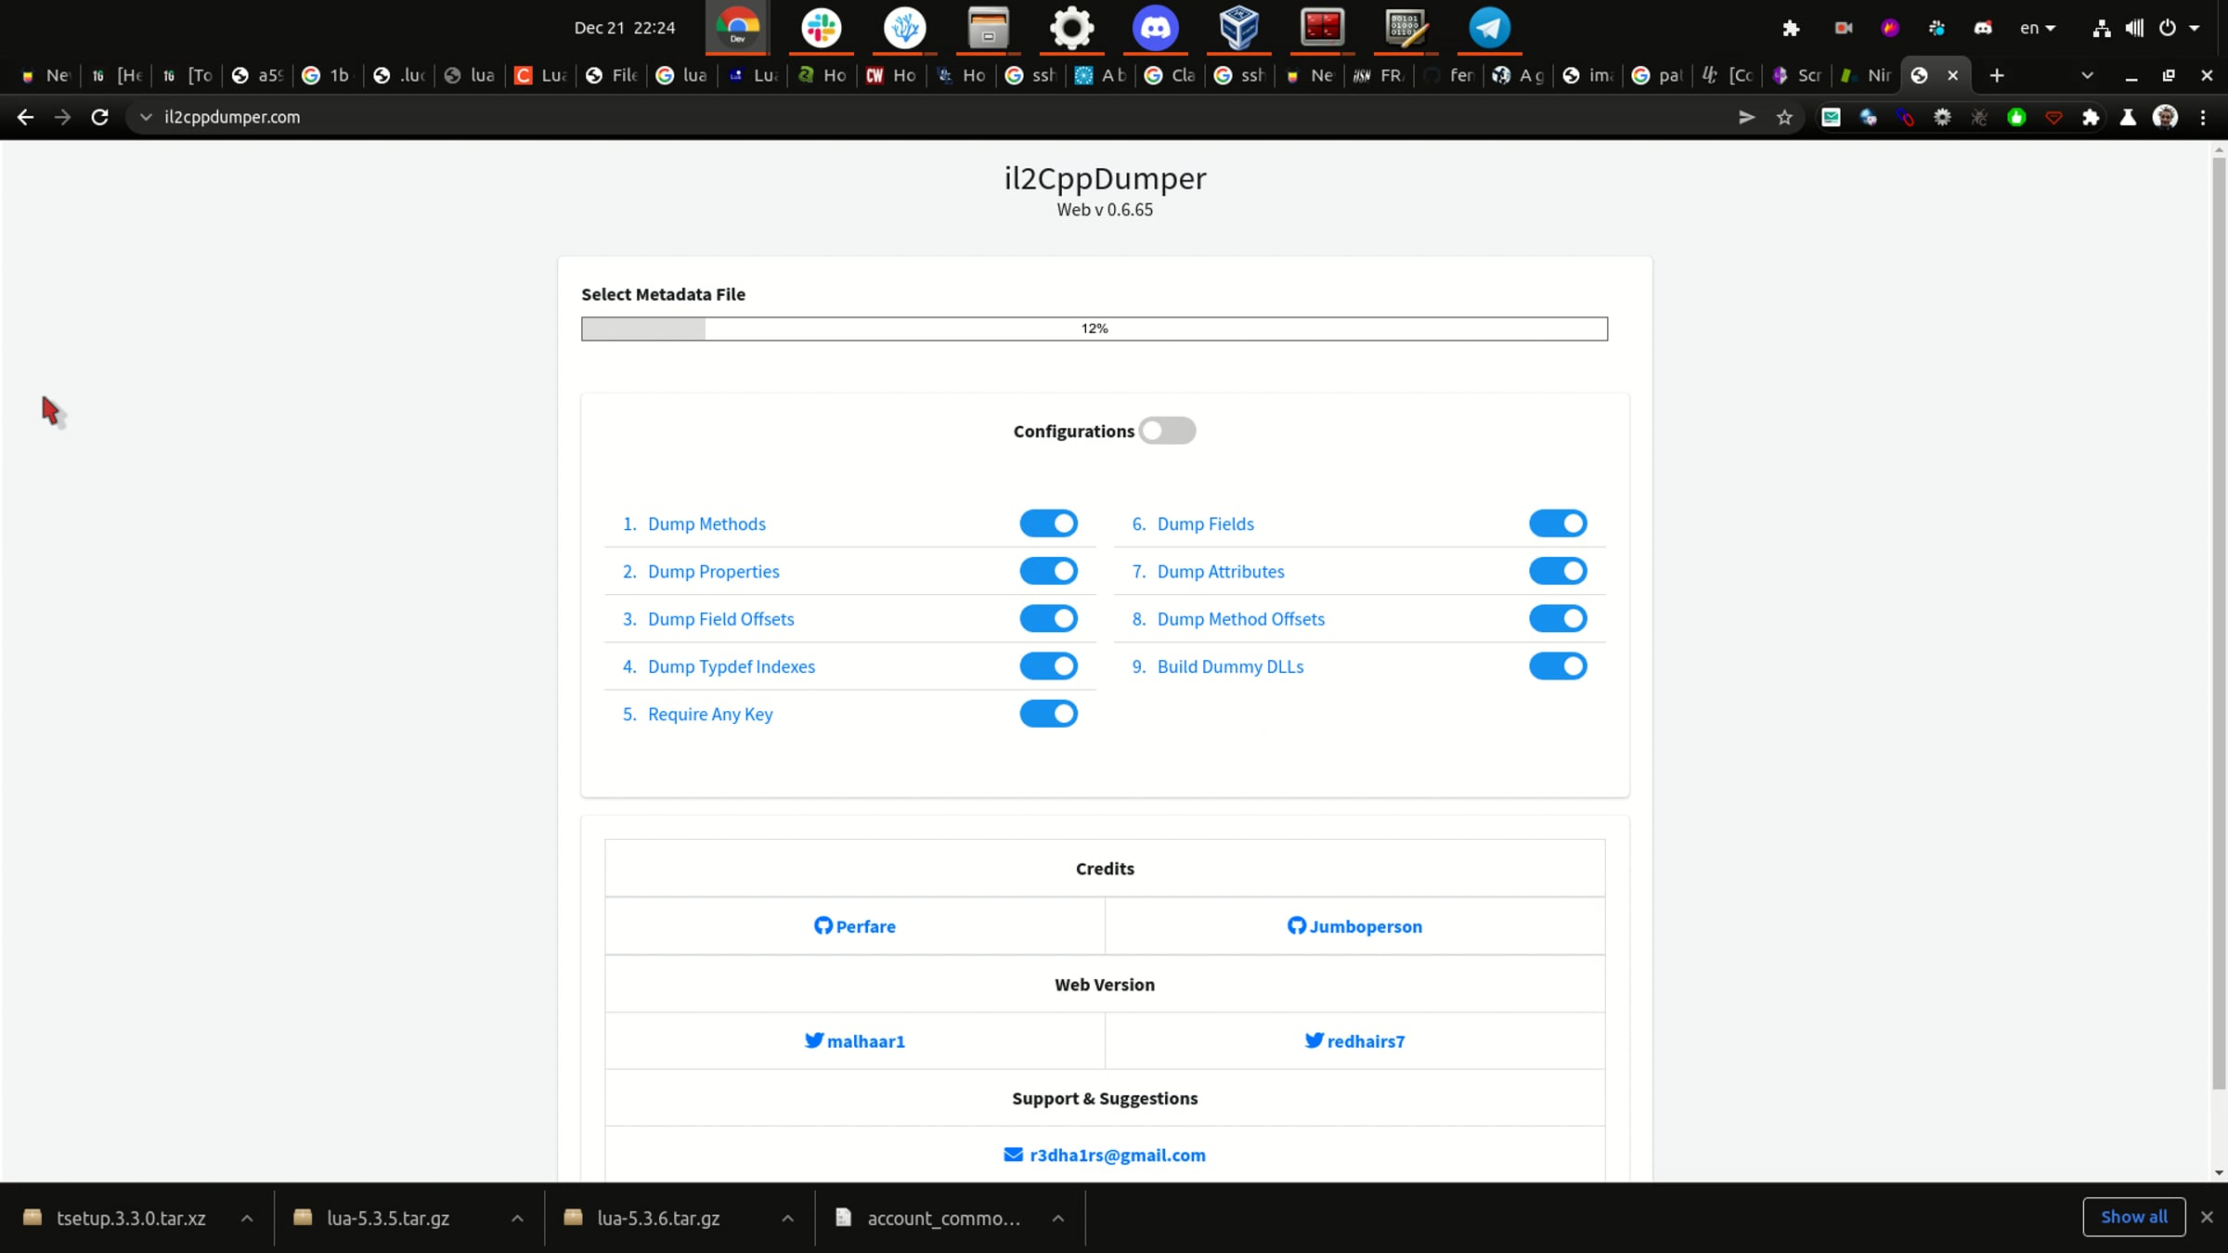Click the chain link extension icon
The height and width of the screenshot is (1253, 2228).
pos(1905,117)
